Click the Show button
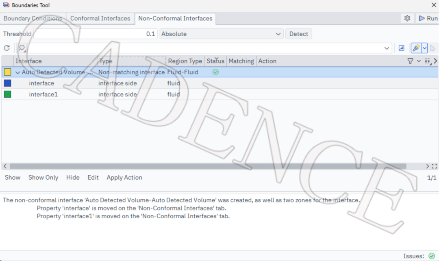This screenshot has height=261, width=439. (13, 178)
